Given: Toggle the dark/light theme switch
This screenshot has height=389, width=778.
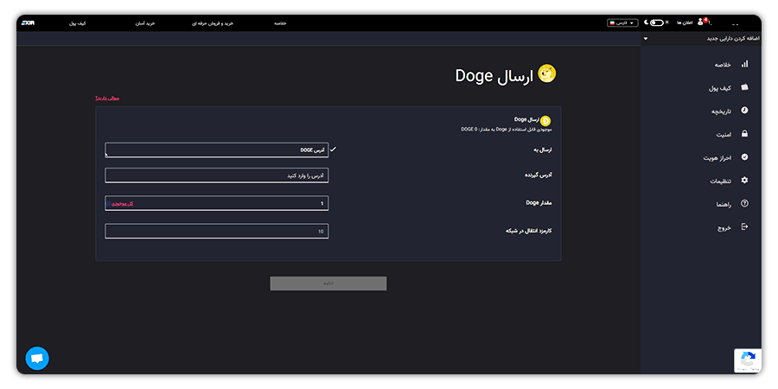Looking at the screenshot, I should tap(656, 22).
